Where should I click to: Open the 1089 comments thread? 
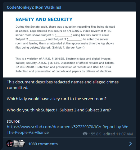tap(43, 144)
